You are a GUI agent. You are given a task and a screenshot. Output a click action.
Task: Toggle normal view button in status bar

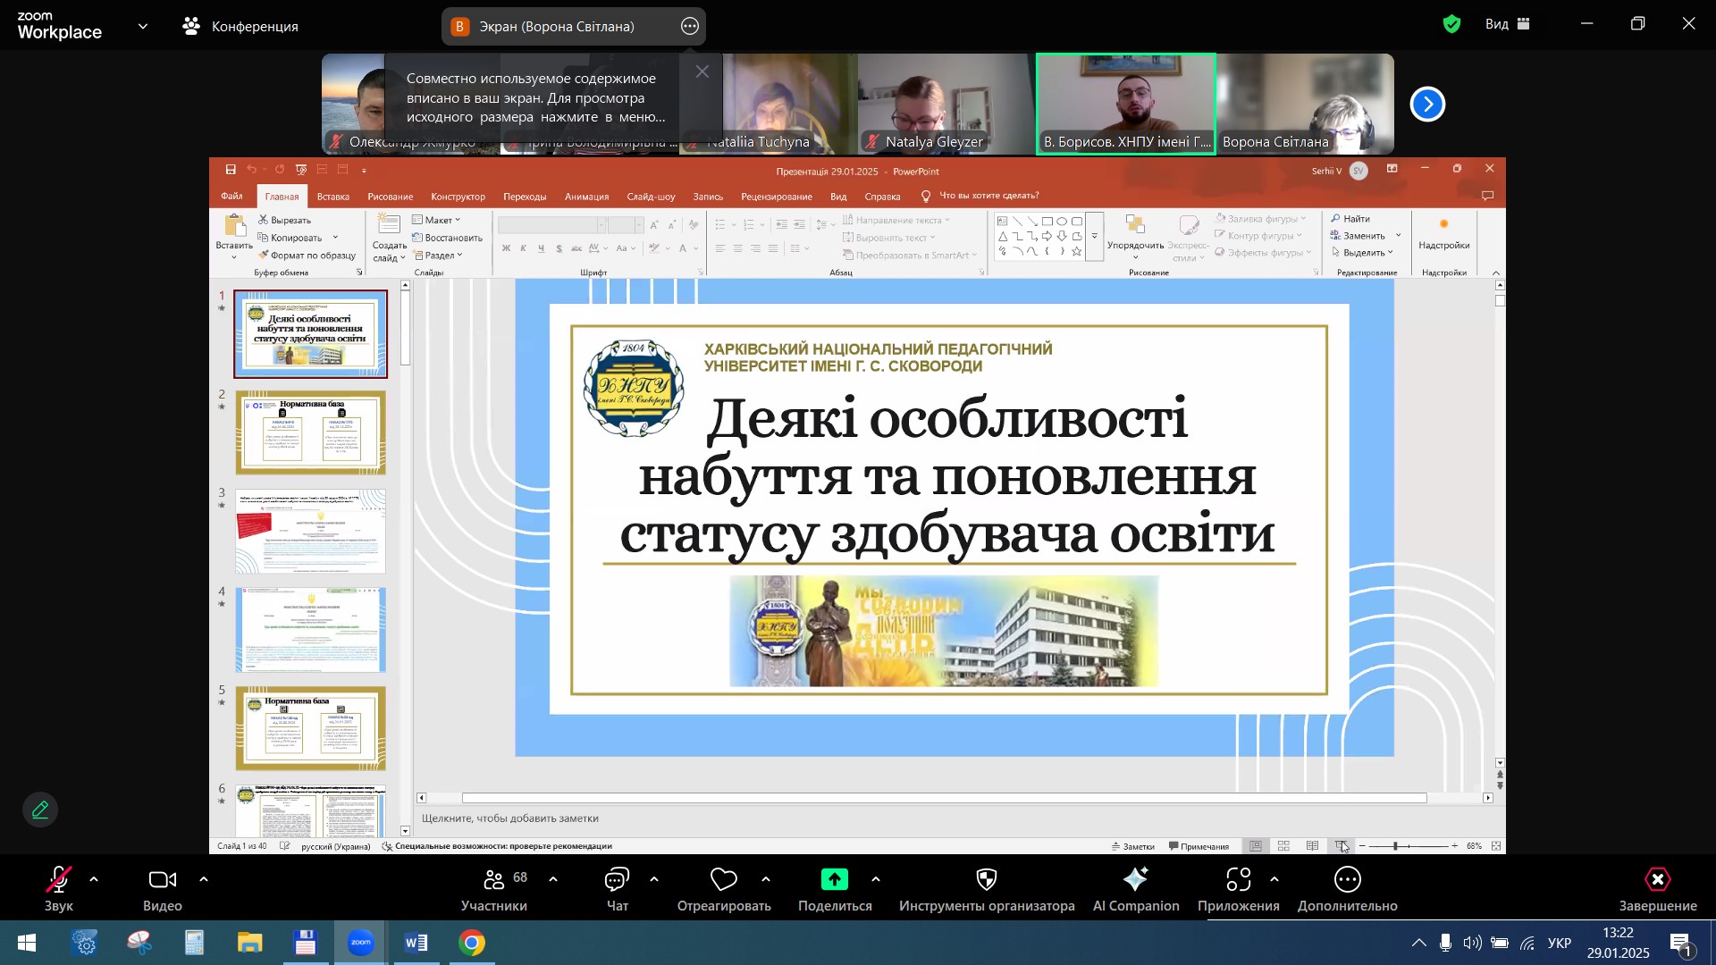[x=1256, y=846]
